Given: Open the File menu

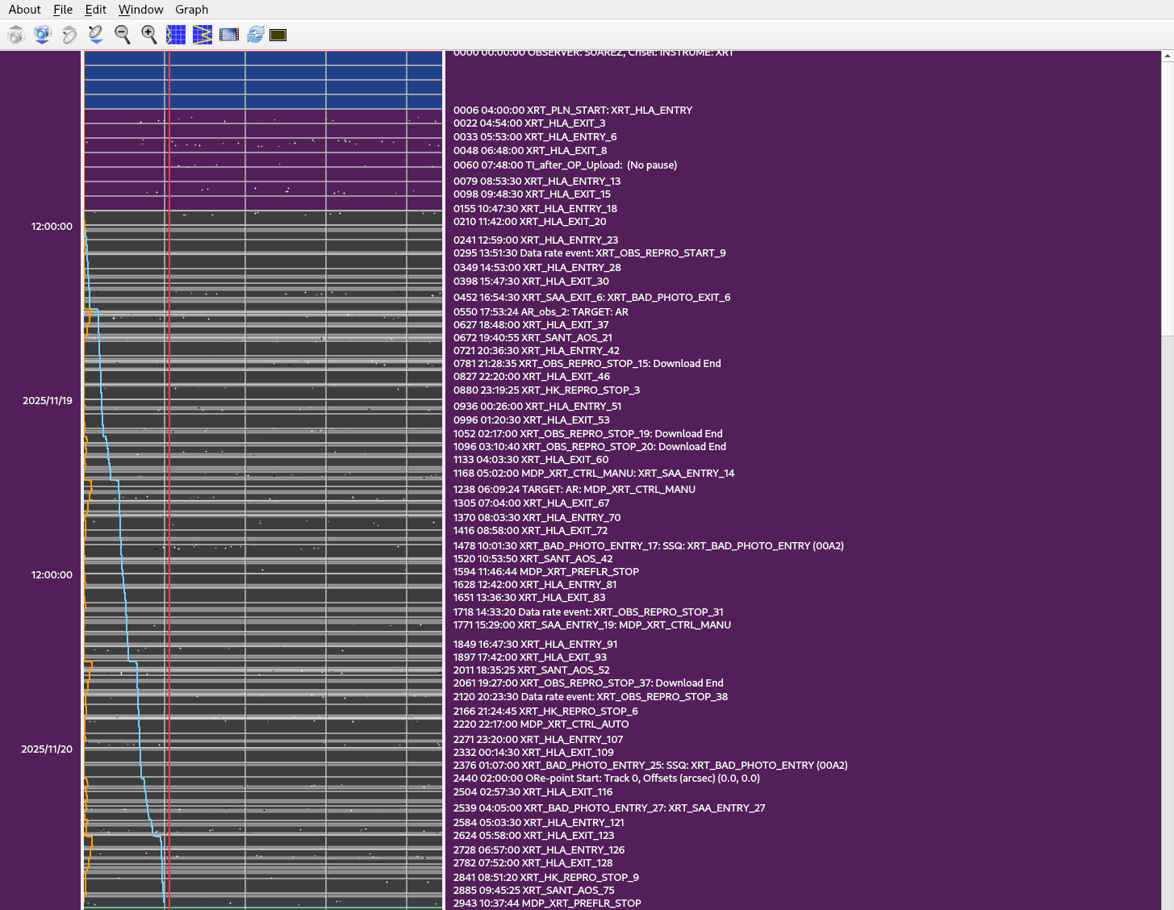Looking at the screenshot, I should click(63, 10).
